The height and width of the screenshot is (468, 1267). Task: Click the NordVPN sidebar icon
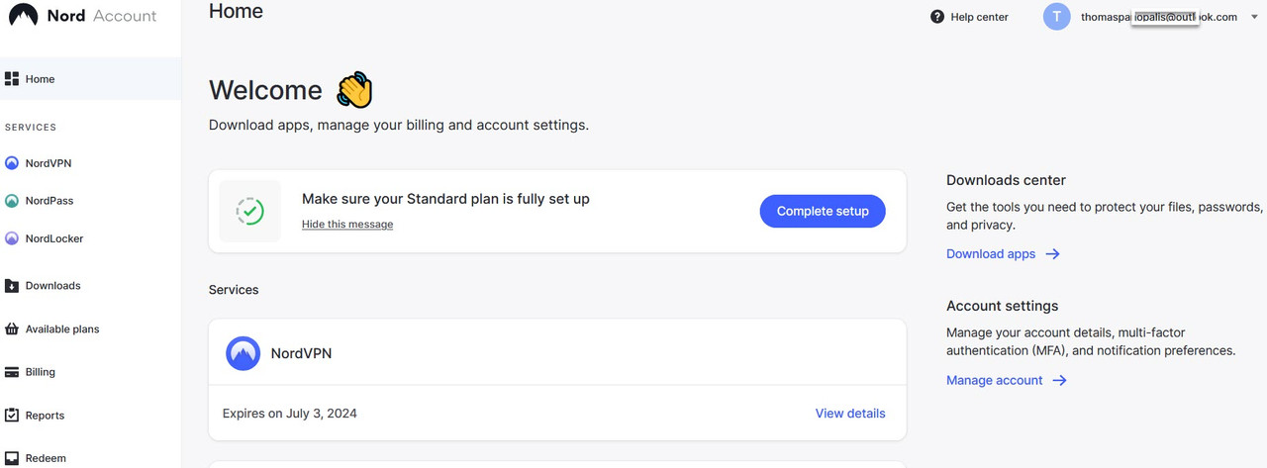(x=12, y=163)
